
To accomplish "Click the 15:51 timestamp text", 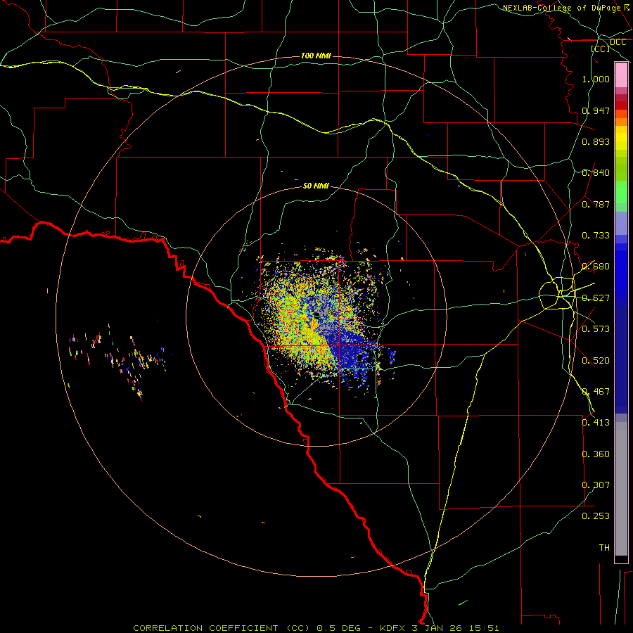I will [485, 628].
